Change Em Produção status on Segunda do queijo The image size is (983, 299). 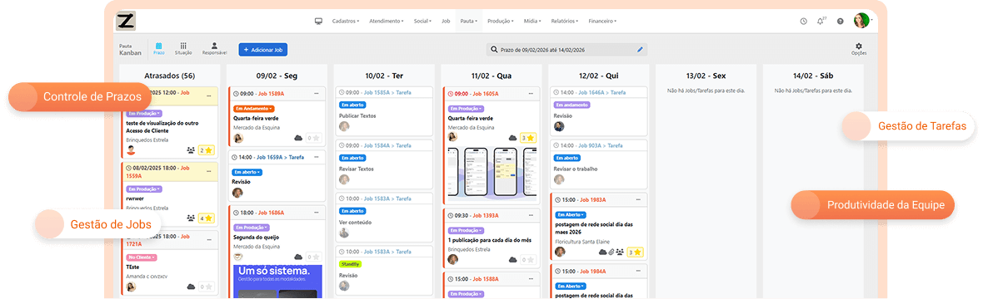click(x=251, y=227)
